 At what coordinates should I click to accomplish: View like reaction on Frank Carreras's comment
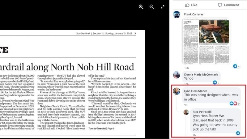tap(236, 66)
